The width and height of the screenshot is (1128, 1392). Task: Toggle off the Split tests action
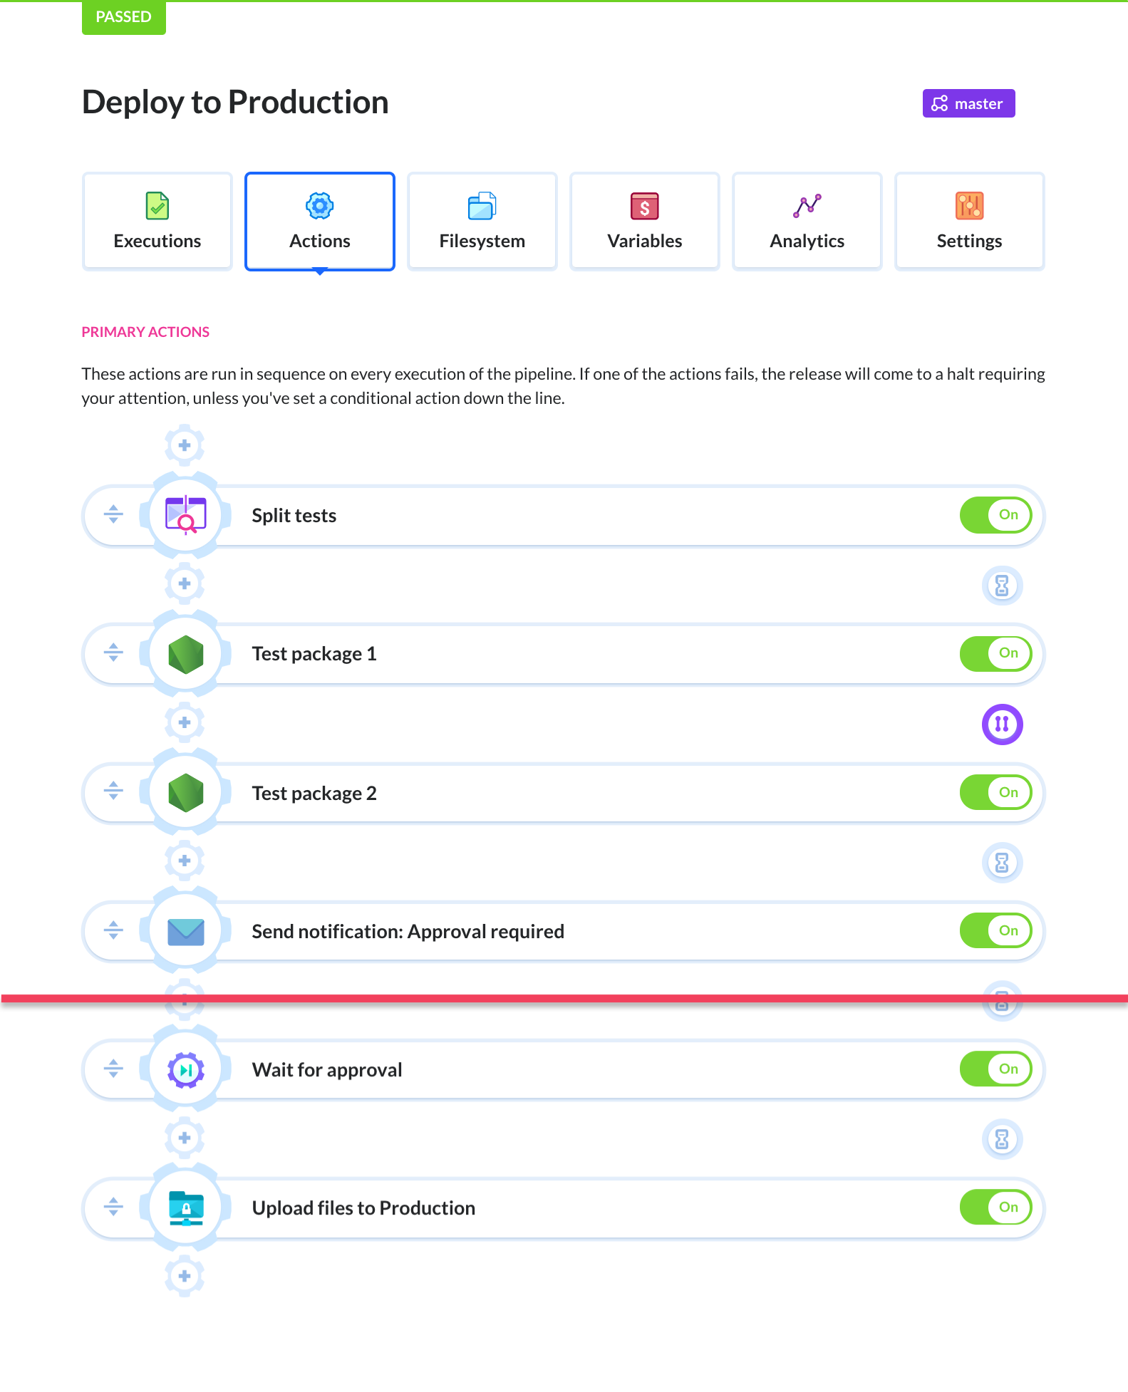(x=995, y=515)
